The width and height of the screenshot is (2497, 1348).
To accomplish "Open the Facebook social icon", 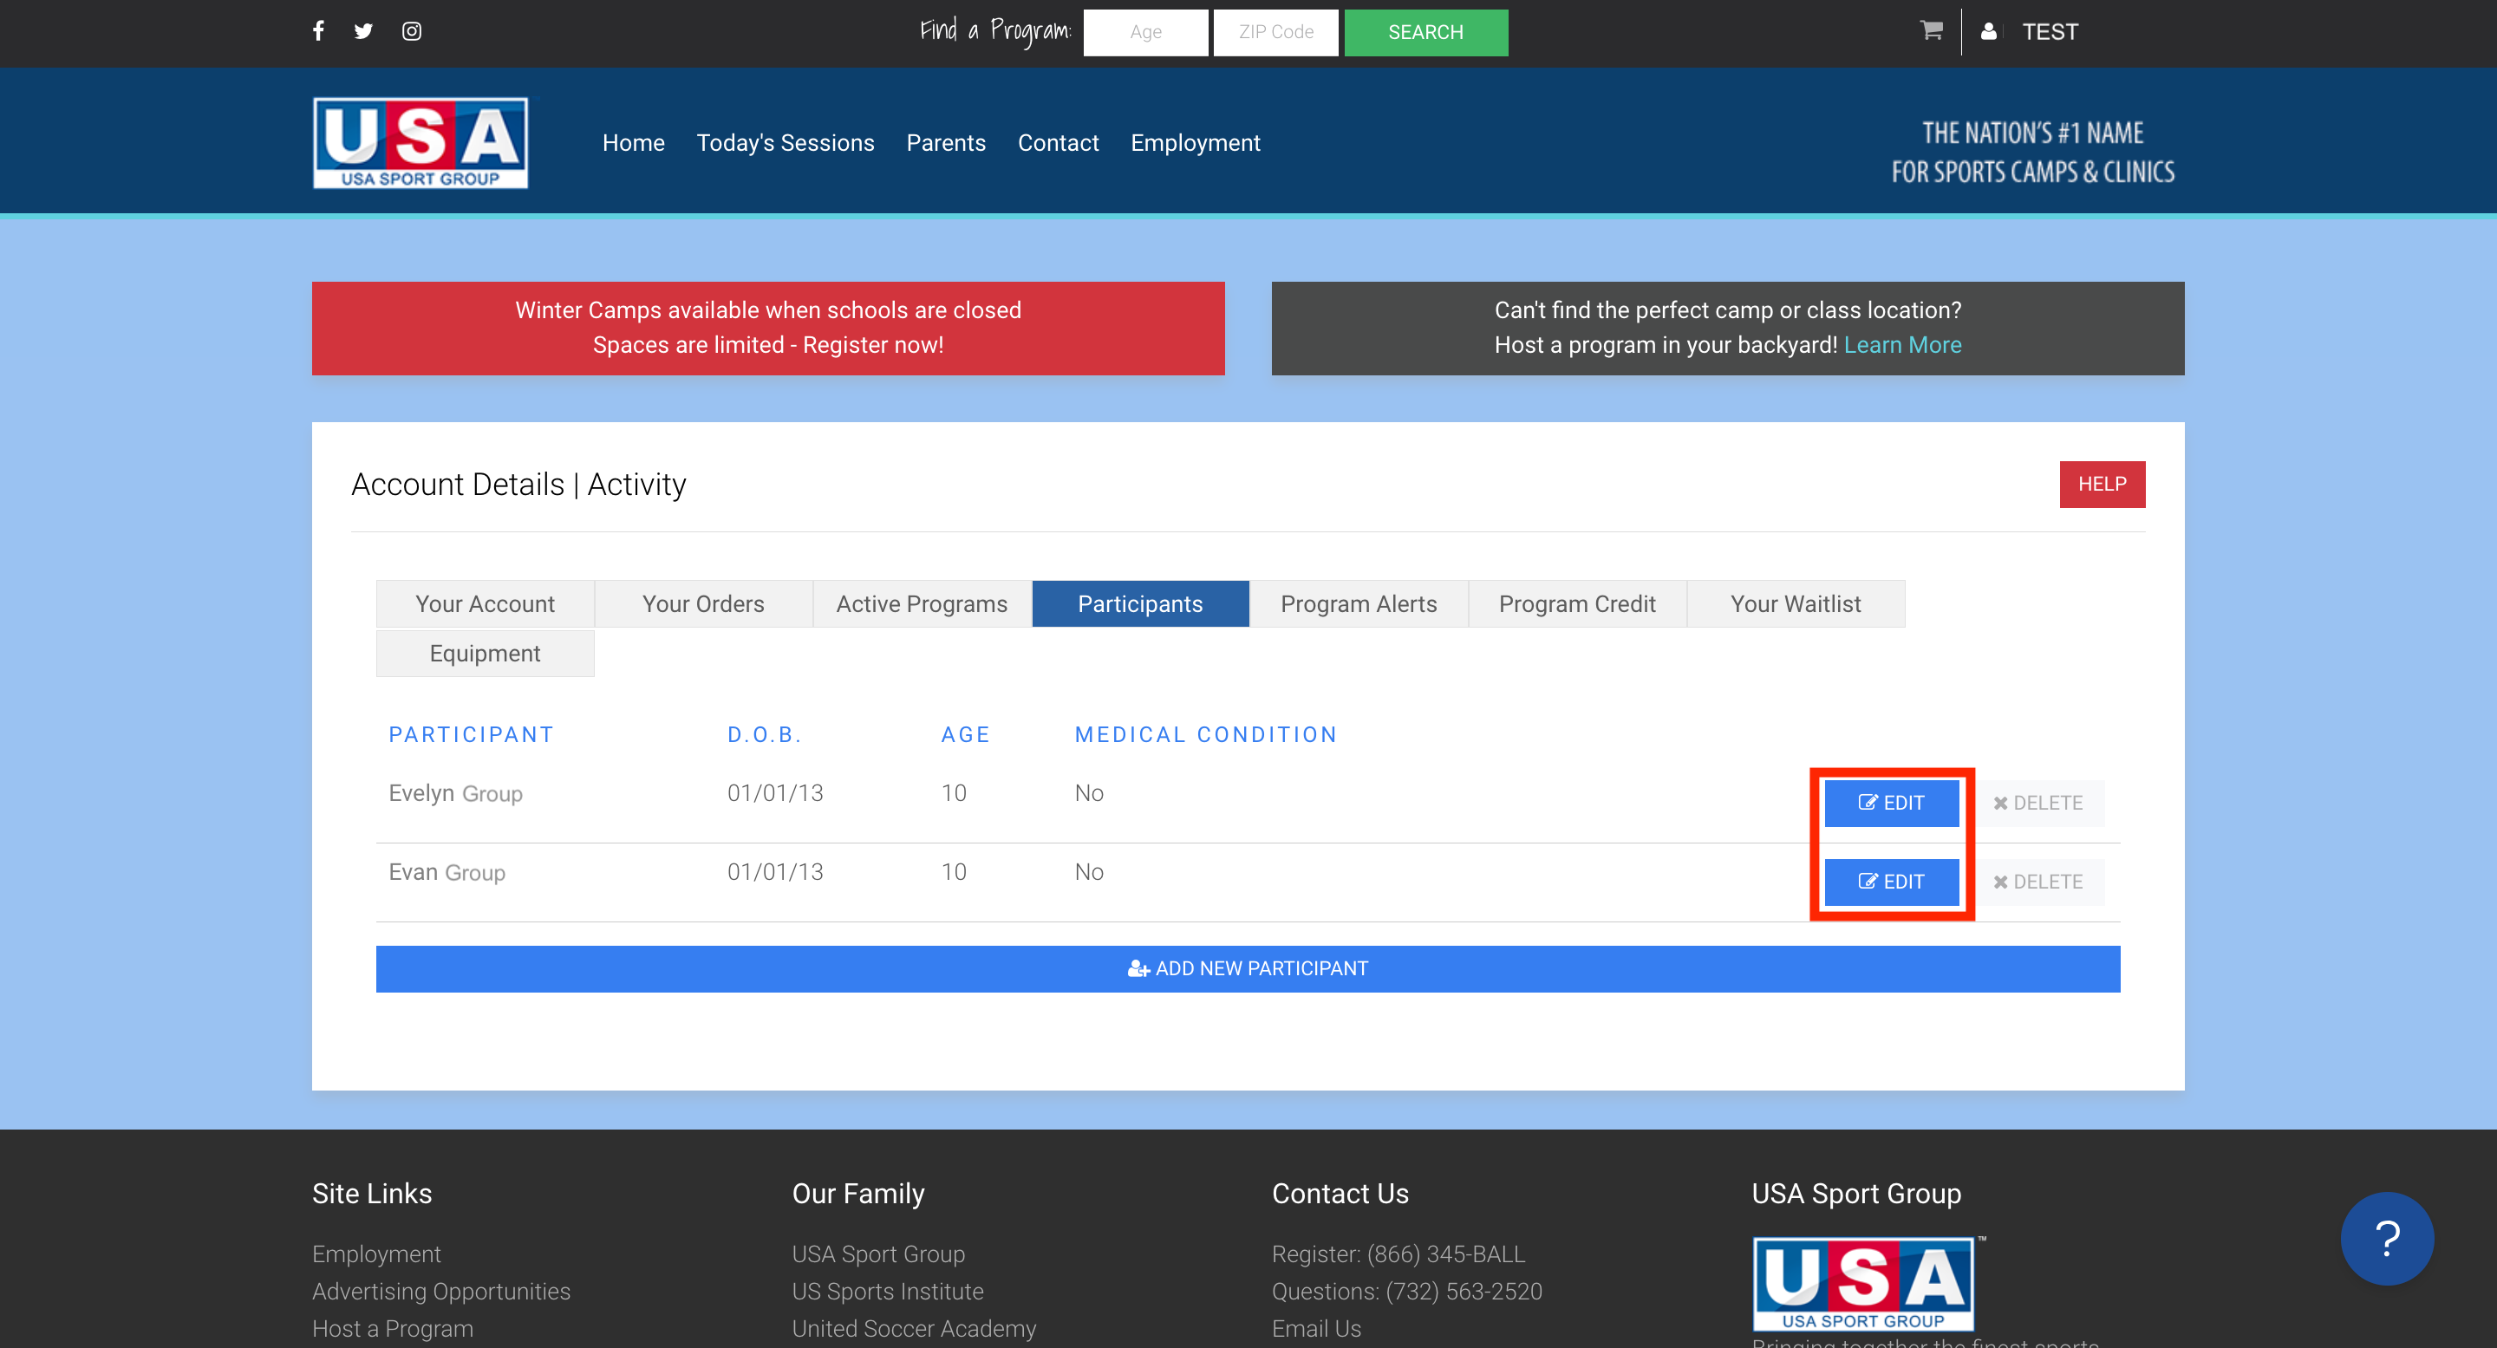I will click(318, 31).
